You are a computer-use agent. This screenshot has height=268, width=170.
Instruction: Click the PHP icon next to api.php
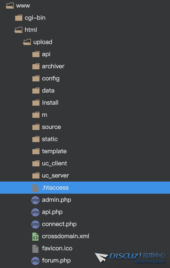(35, 212)
